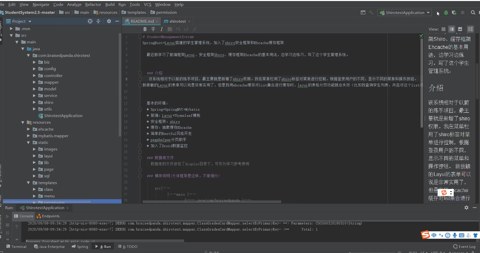480x253 pixels.
Task: Apply strikethrough formatting in markdown toolbar
Action: (153, 29)
